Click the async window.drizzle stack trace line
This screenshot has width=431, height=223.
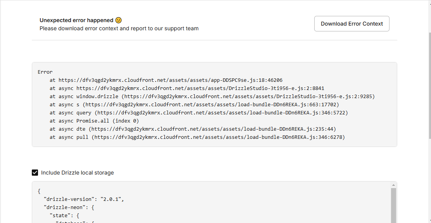point(212,97)
